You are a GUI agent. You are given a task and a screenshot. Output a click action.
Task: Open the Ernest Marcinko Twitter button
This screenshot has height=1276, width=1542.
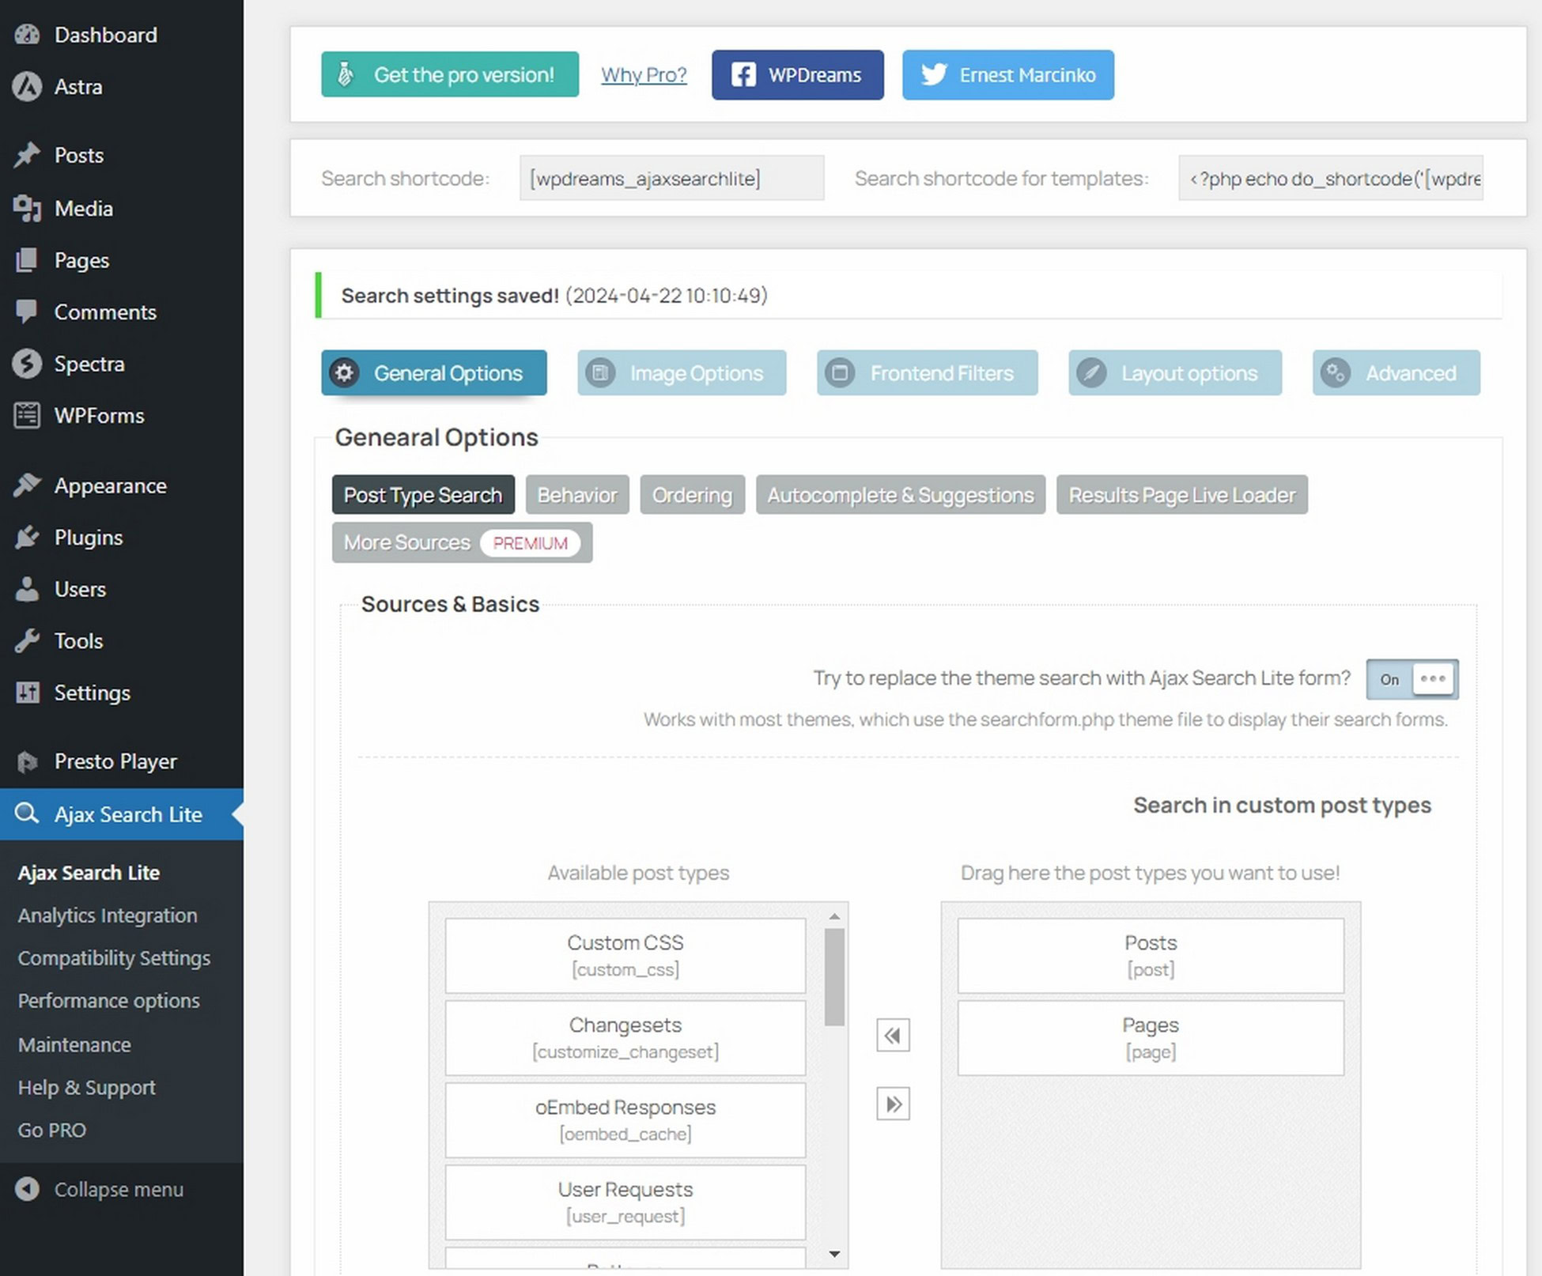[1008, 75]
